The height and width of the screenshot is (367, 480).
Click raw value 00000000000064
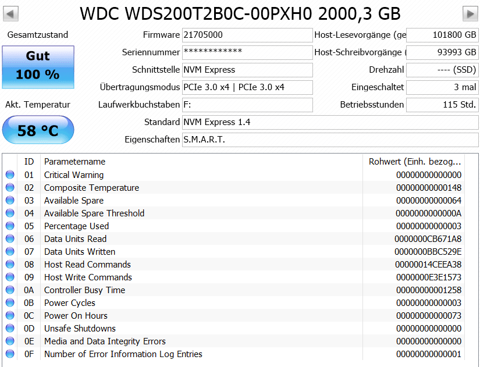(x=429, y=201)
